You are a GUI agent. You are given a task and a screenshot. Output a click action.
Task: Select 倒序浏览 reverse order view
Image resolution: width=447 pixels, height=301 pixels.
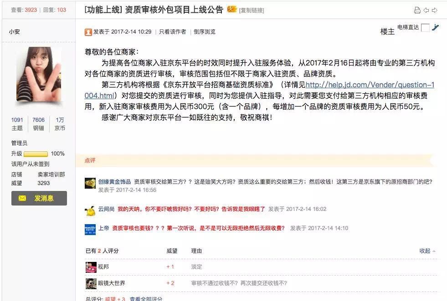205,31
